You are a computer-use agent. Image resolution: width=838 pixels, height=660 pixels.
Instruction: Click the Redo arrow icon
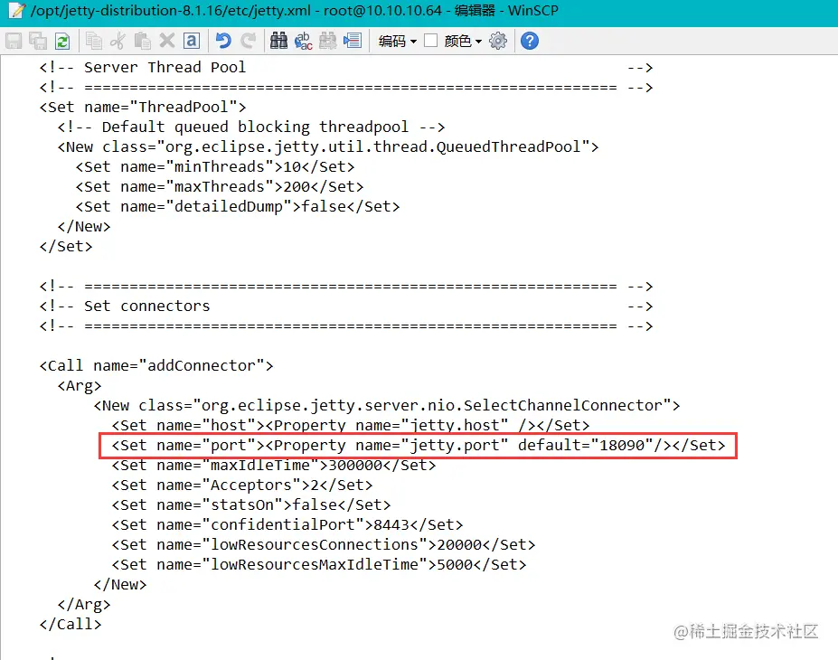click(x=248, y=42)
